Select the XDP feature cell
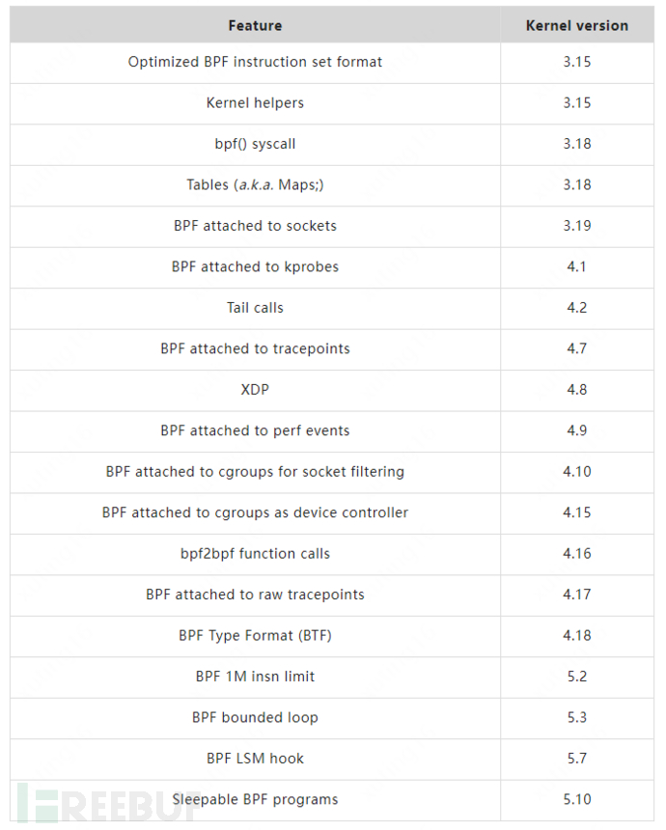 [x=255, y=390]
